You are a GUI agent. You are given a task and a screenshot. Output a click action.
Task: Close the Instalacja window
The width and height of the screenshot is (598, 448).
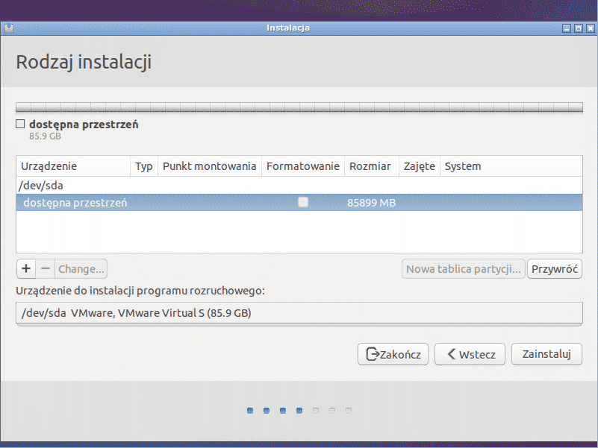[x=588, y=28]
